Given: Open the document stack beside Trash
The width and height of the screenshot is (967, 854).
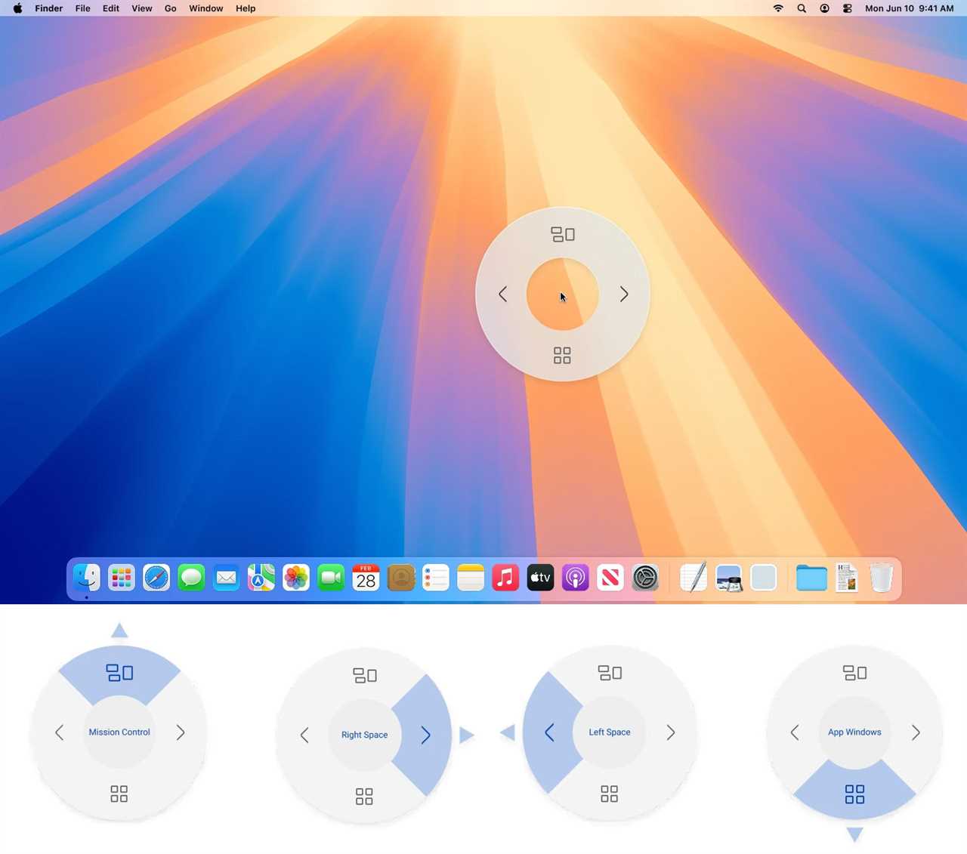Looking at the screenshot, I should coord(847,578).
